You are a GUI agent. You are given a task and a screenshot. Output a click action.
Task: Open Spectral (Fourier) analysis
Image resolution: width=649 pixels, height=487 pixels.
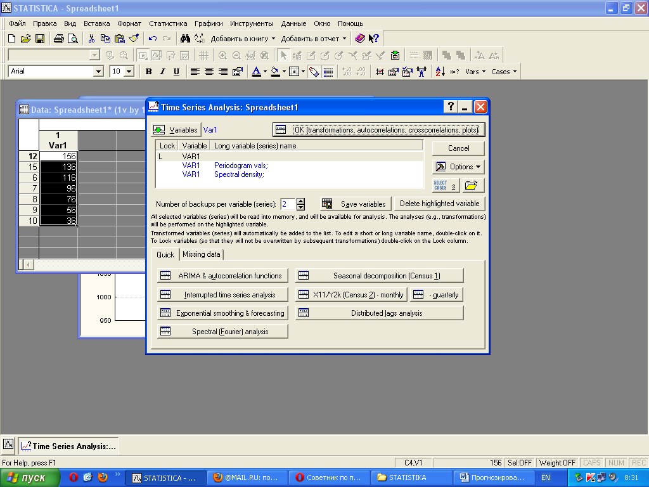click(x=222, y=332)
